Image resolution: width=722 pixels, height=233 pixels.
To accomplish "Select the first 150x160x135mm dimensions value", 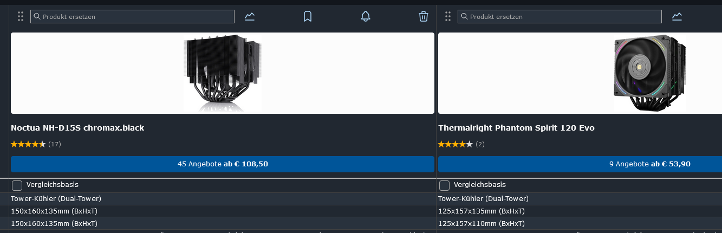I will point(54,211).
